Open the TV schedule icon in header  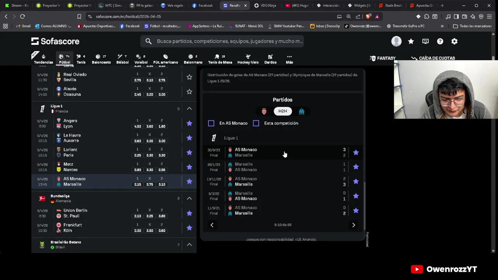tap(426, 41)
